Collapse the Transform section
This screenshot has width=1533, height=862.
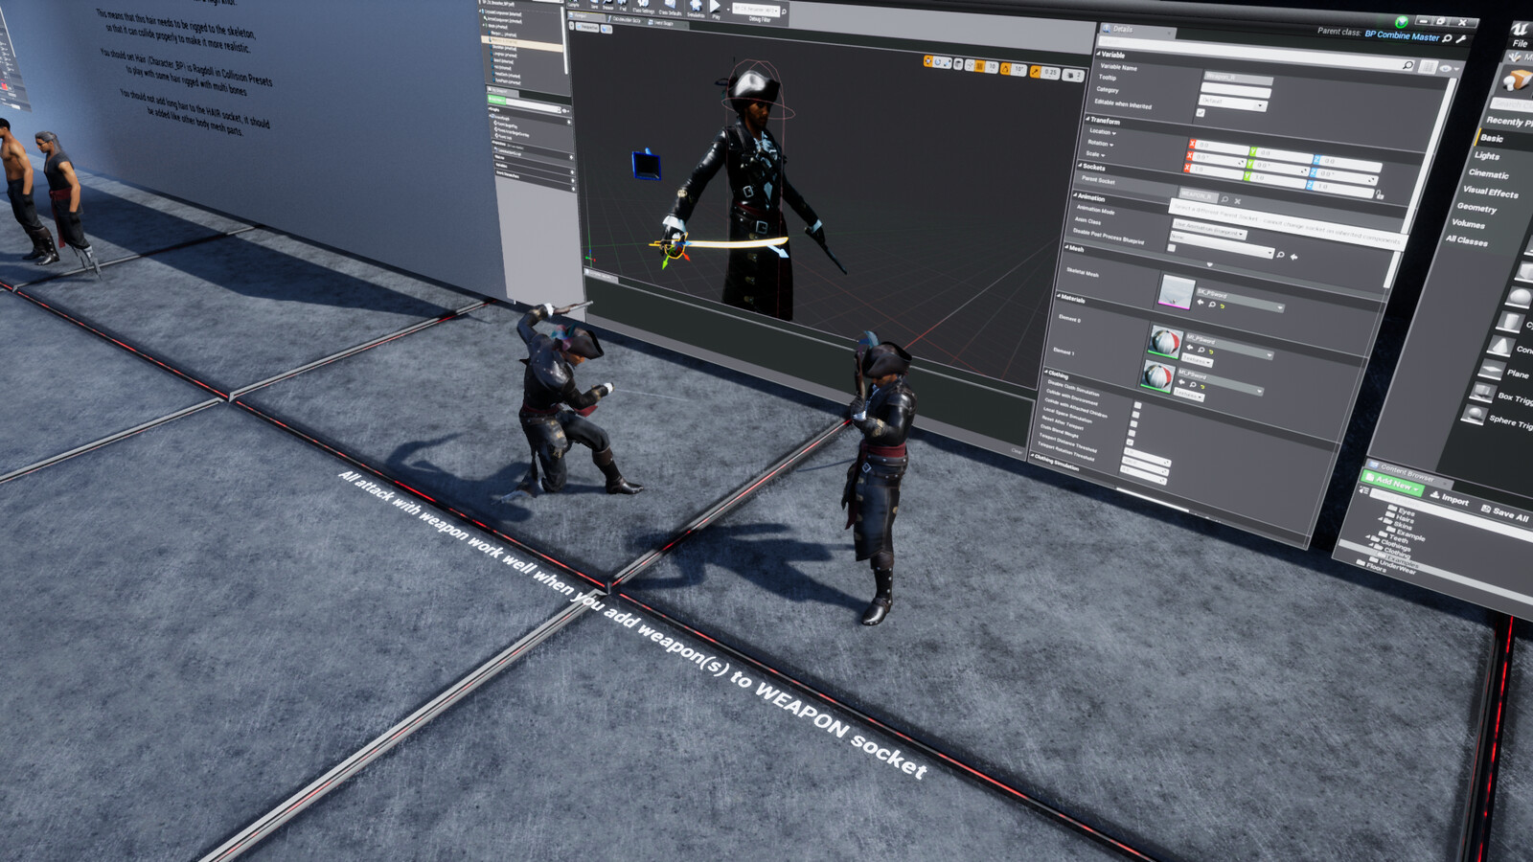coord(1088,120)
